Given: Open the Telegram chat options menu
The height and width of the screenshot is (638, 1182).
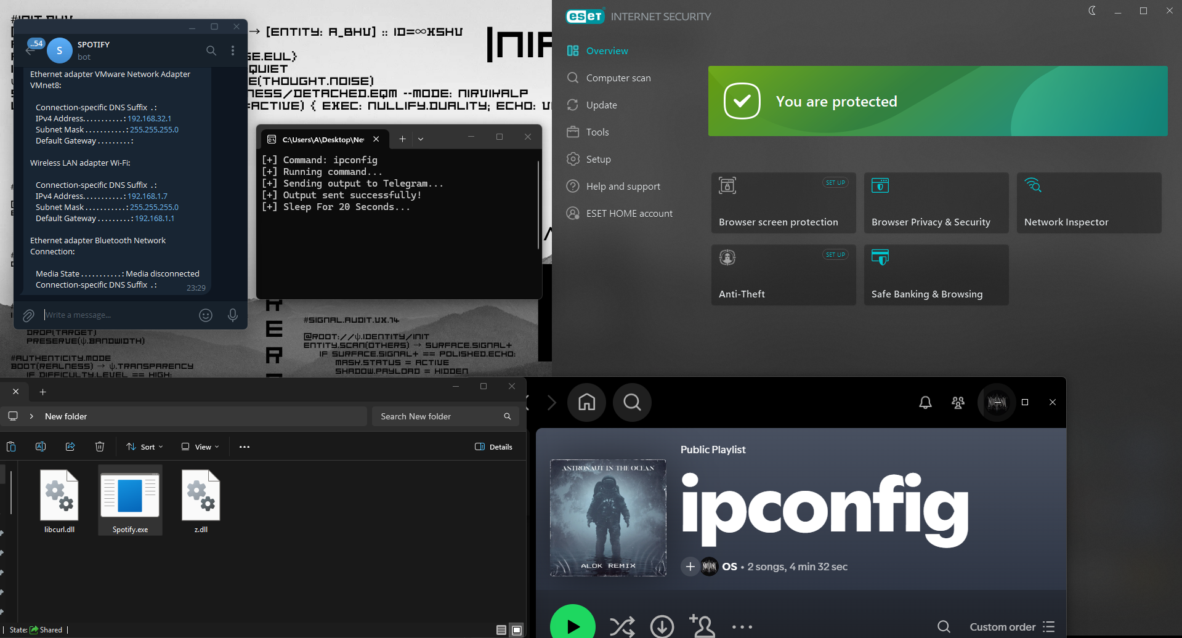Looking at the screenshot, I should coord(233,50).
